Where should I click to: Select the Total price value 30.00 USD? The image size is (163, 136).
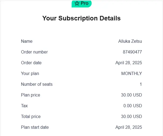pyautogui.click(x=132, y=116)
